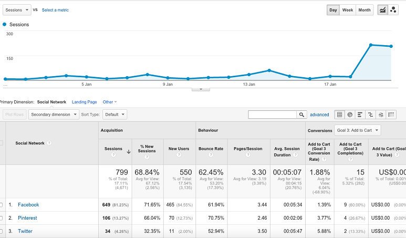This screenshot has height=238, width=406.
Task: Select Landing Page primary dimension
Action: coord(84,102)
